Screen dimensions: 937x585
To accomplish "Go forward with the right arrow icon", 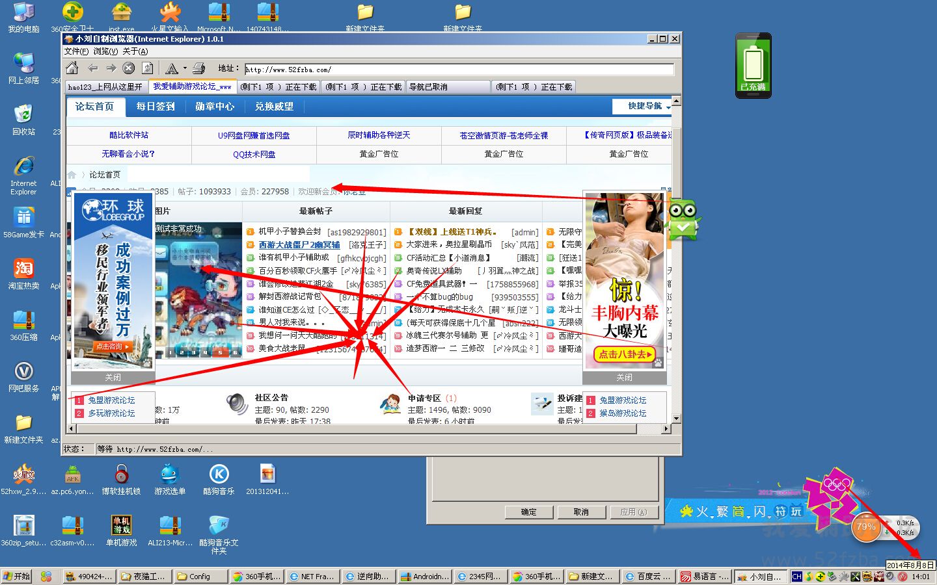I will (111, 68).
